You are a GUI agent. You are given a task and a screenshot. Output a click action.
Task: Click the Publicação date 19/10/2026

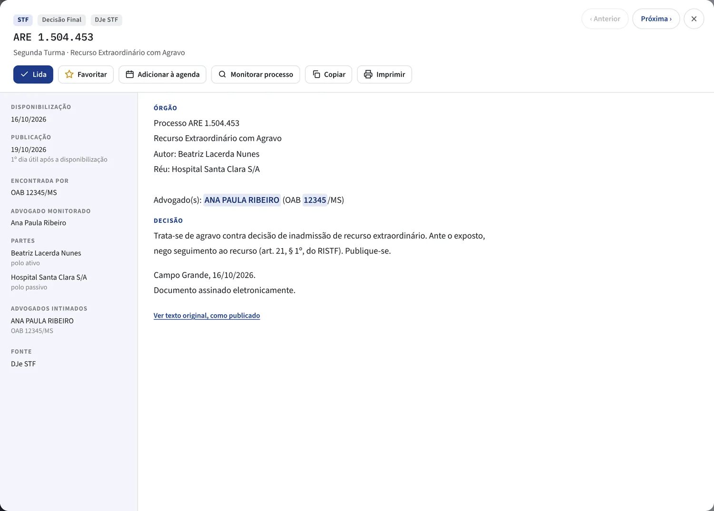(x=29, y=150)
